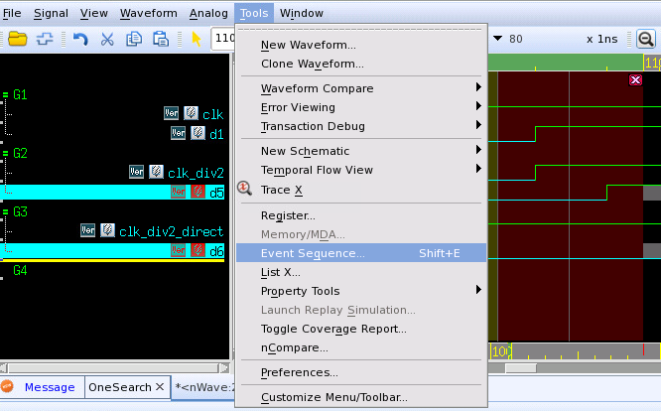Viewport: 661px width, 411px height.
Task: Click the Ver icon next to clk_div2
Action: click(136, 172)
